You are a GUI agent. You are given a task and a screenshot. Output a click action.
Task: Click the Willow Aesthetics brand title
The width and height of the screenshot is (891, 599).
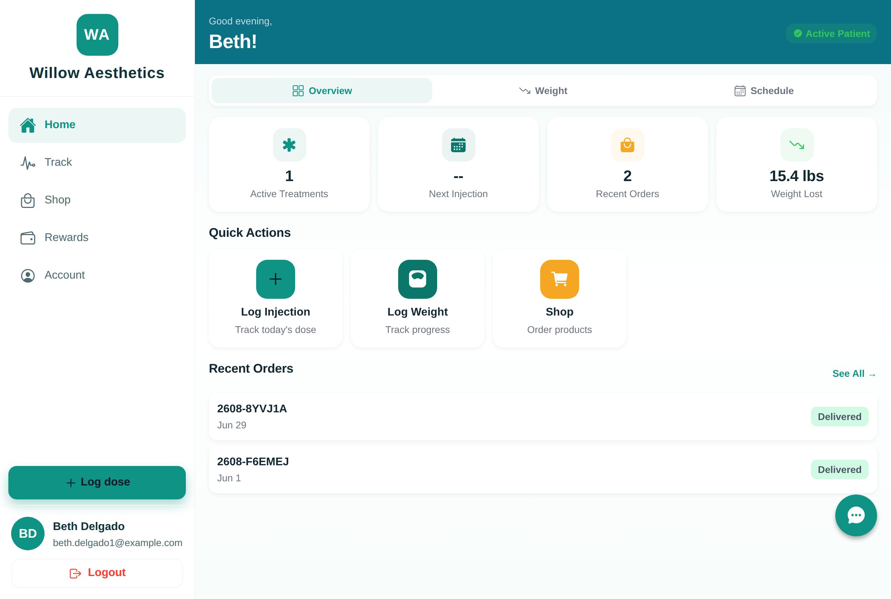(x=97, y=73)
